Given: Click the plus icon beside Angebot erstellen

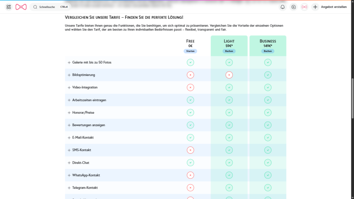Looking at the screenshot, I should pyautogui.click(x=315, y=7).
